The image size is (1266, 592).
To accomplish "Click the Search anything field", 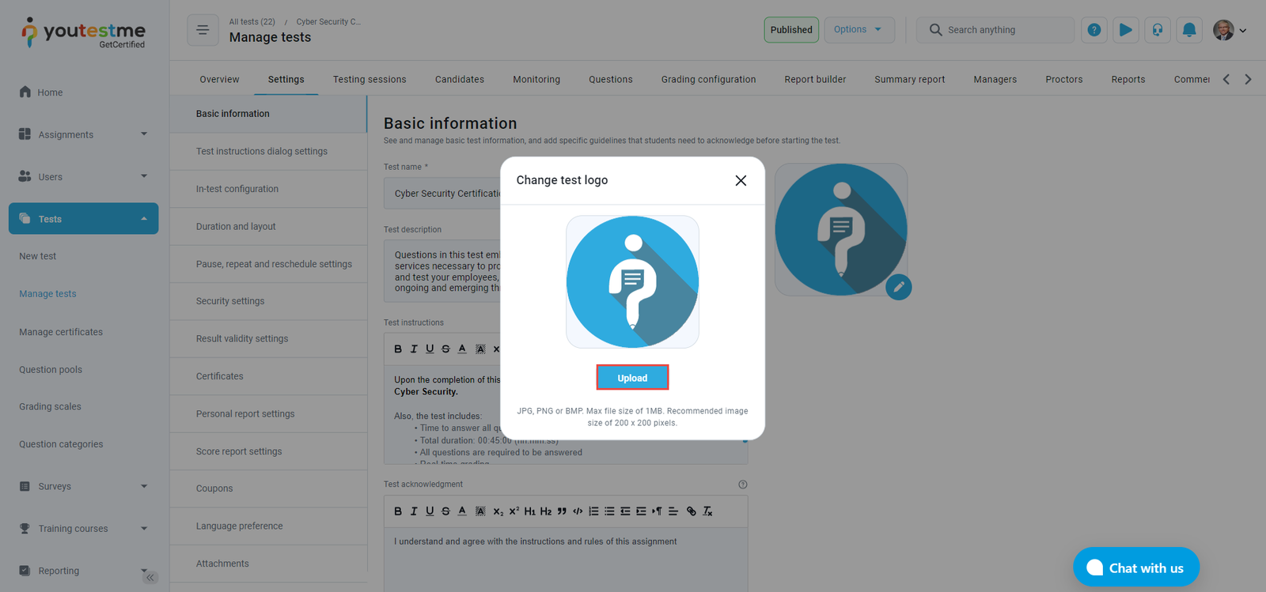I will point(995,30).
